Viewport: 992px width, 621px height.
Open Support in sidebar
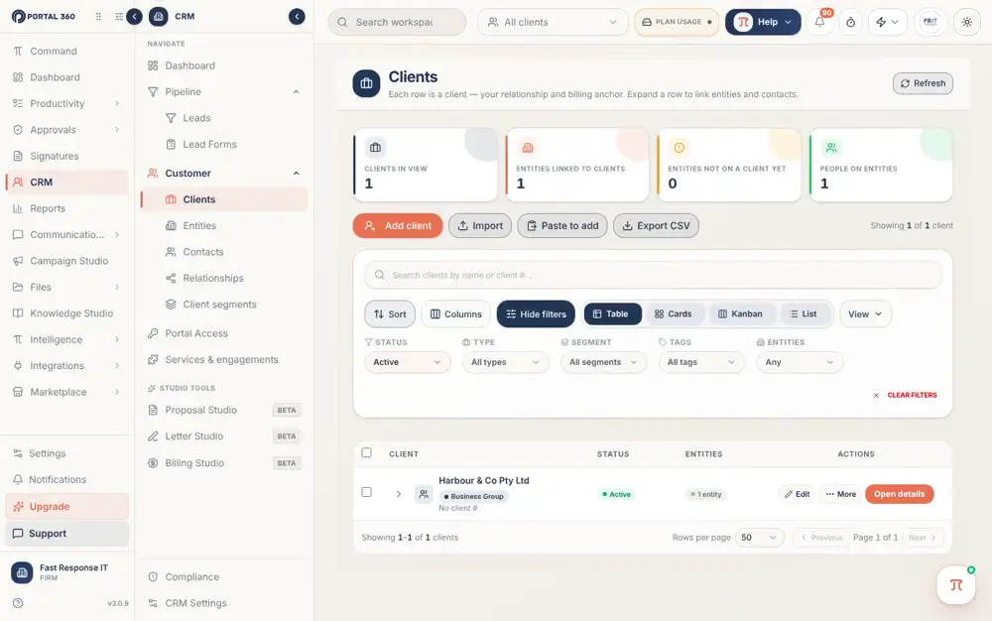[x=66, y=534]
